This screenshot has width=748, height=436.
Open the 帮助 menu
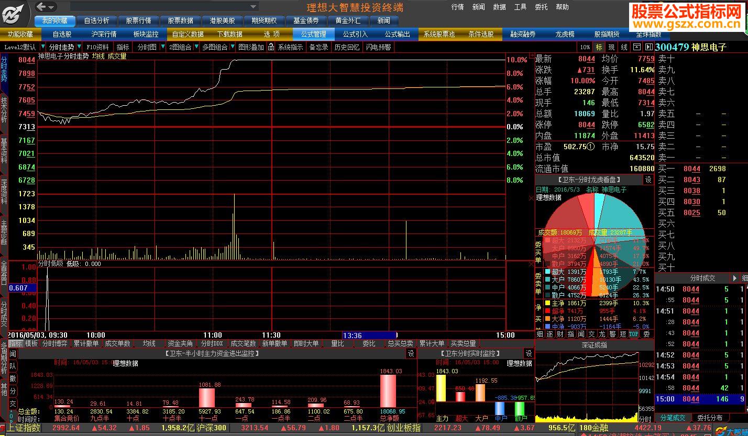point(562,7)
